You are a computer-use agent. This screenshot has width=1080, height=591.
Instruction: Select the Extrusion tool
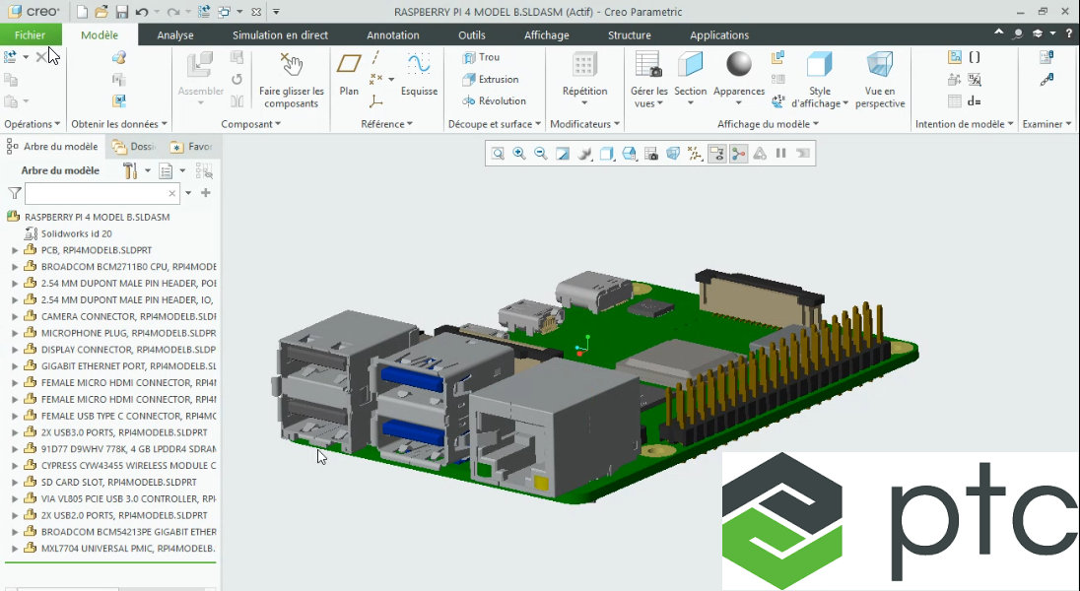[491, 79]
